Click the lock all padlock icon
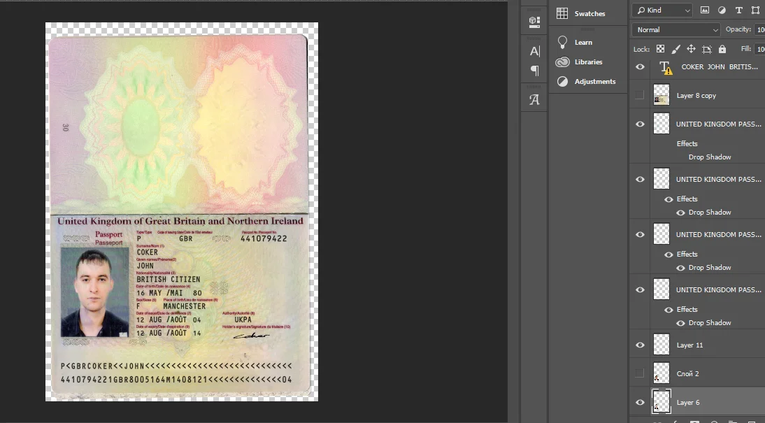 (722, 49)
